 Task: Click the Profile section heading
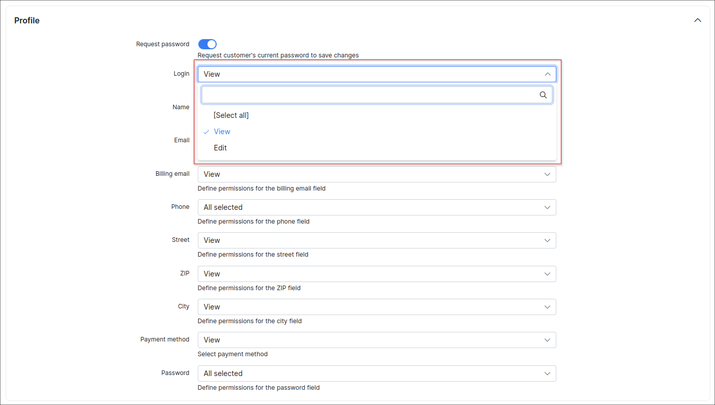pyautogui.click(x=27, y=21)
